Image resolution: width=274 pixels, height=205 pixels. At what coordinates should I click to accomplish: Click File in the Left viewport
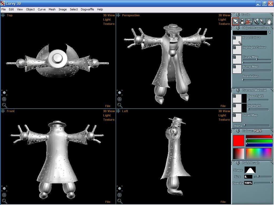click(x=223, y=202)
